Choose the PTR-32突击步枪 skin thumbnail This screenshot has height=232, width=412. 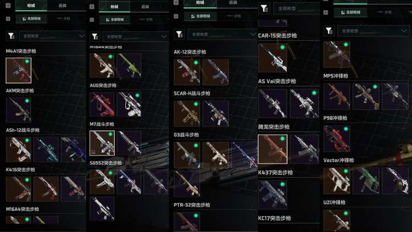coord(187,222)
